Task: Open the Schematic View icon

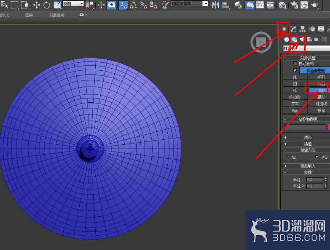Action: [x=270, y=5]
